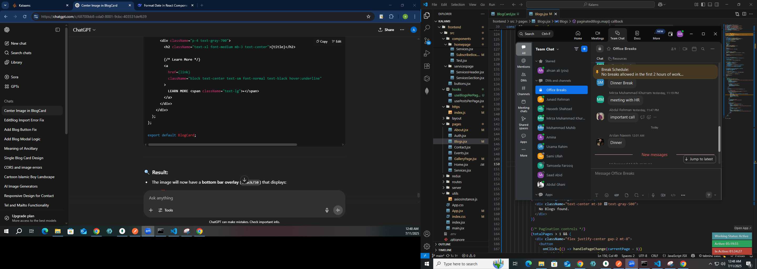This screenshot has height=269, width=757.
Task: Click the emoji icon in Zoom message toolbar
Action: tap(607, 195)
